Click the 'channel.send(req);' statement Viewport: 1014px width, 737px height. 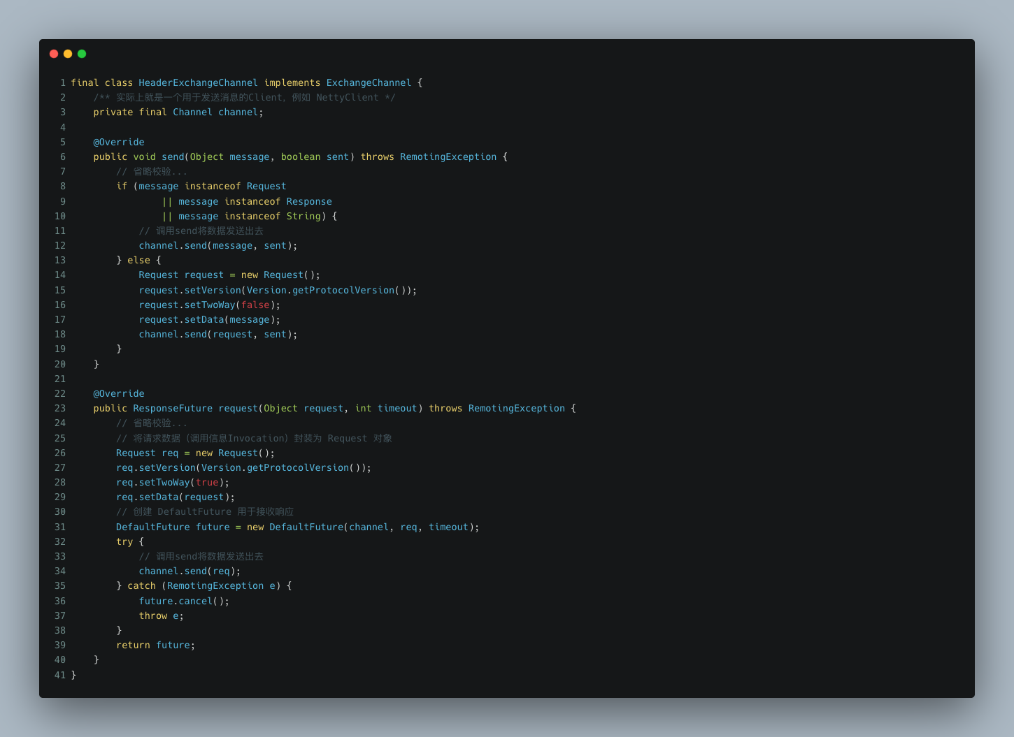click(190, 571)
